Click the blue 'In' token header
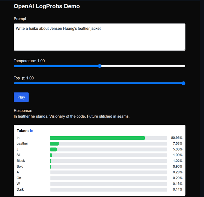This screenshot has height=197, width=204. [x=32, y=131]
